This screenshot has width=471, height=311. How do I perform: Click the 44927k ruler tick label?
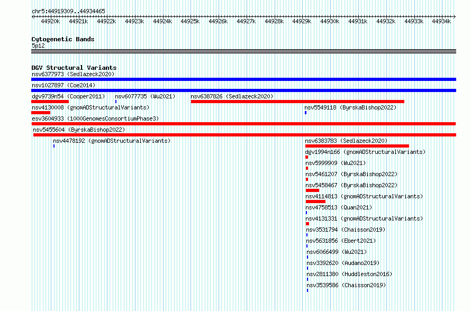click(246, 21)
